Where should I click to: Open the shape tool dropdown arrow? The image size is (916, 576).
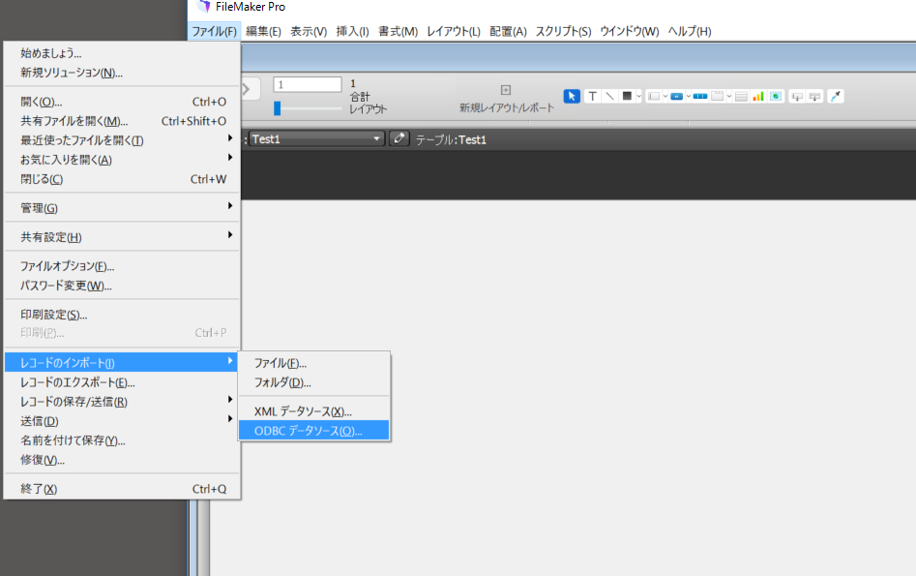638,96
